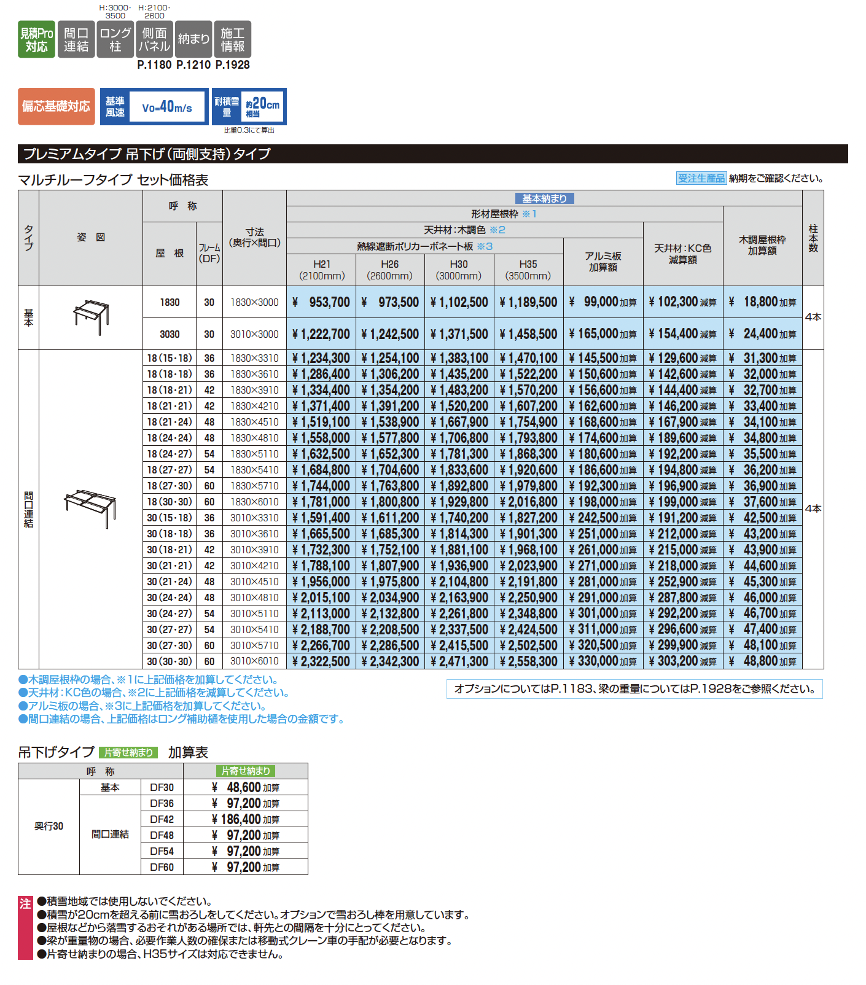Click the 奥行30 cell
This screenshot has height=985, width=866.
[49, 827]
